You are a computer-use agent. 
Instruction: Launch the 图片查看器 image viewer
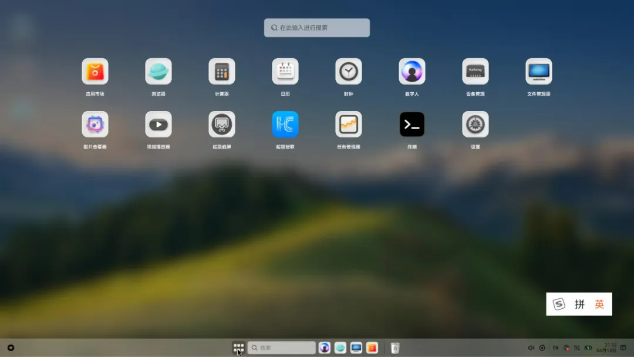pyautogui.click(x=95, y=124)
